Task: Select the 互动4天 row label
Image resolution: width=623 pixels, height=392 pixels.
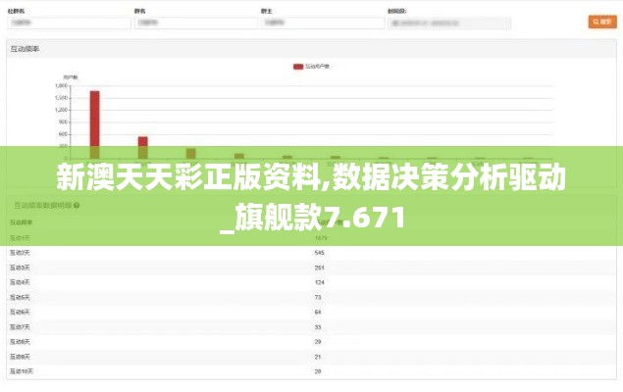Action: click(x=20, y=282)
